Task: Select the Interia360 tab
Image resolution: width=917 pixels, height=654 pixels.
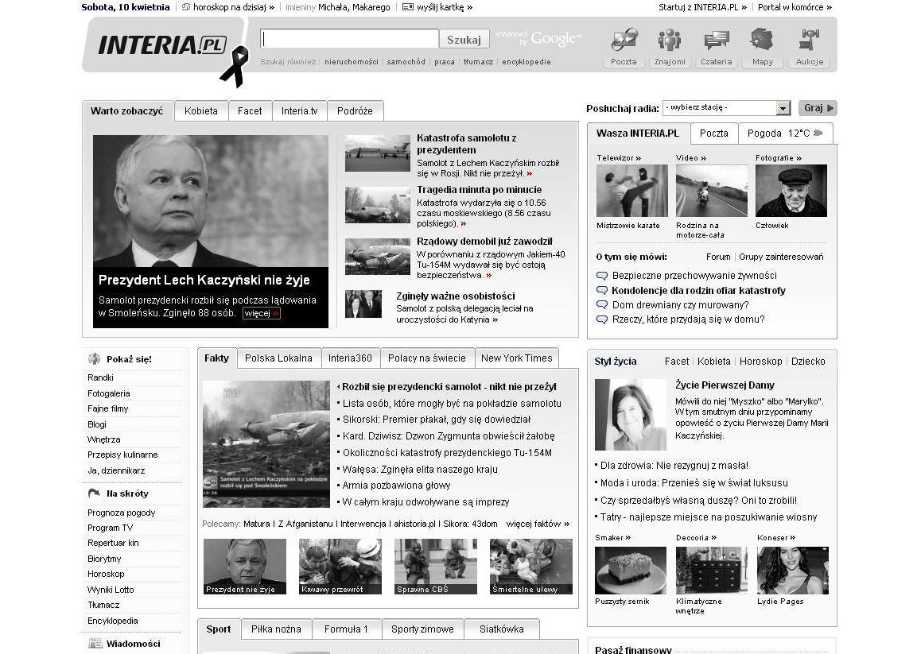Action: click(350, 358)
